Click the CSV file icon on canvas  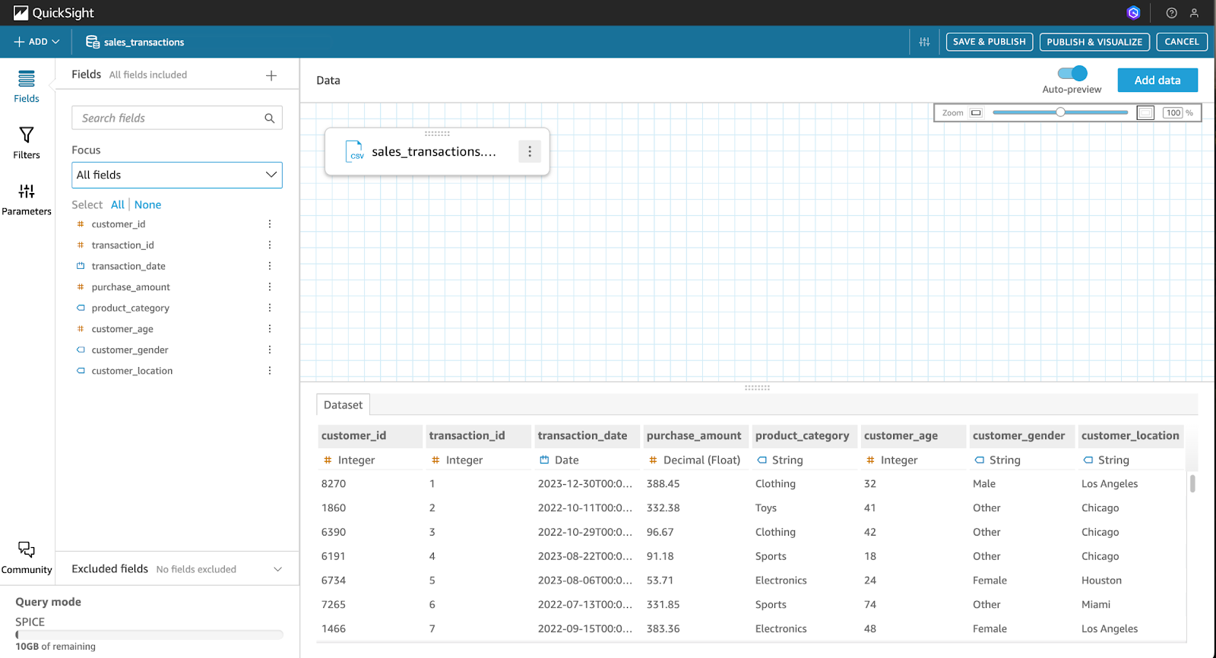355,151
